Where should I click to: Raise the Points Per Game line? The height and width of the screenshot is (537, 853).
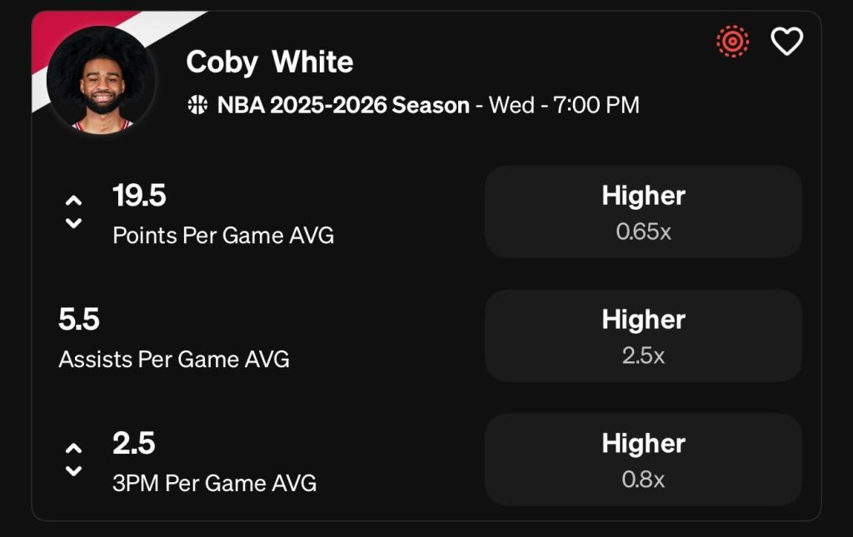pos(73,200)
